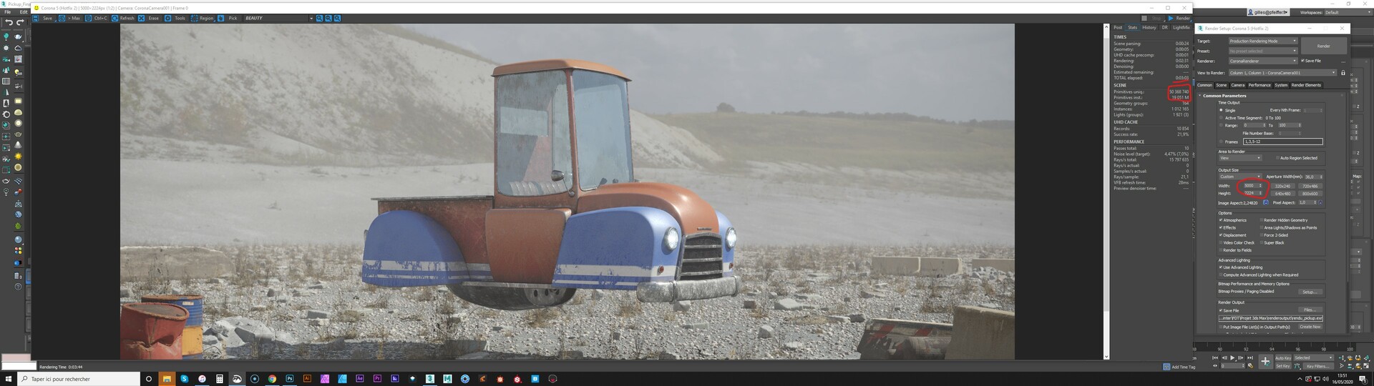Activate the Region render icon
The height and width of the screenshot is (386, 1374).
[x=194, y=18]
